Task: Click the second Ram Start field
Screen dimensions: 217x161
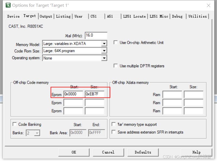Action: tap(172, 103)
